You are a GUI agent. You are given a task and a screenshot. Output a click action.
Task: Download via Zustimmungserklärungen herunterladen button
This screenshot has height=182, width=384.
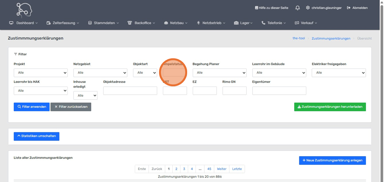point(330,107)
